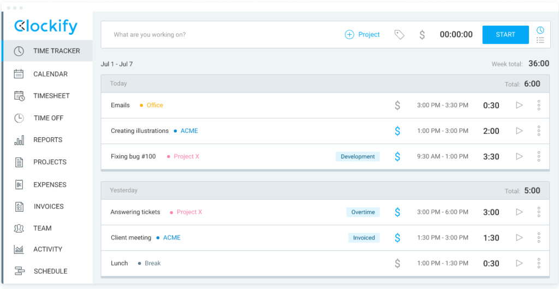Type in 'What are you working on?' field

tap(218, 35)
